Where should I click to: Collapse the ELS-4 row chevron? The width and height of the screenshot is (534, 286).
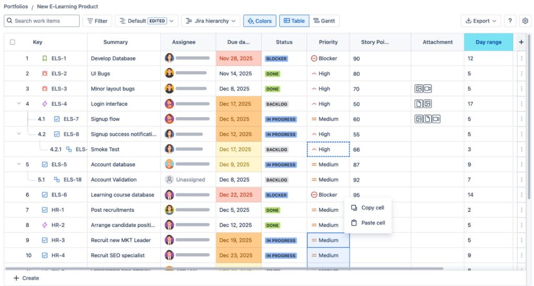coord(19,104)
